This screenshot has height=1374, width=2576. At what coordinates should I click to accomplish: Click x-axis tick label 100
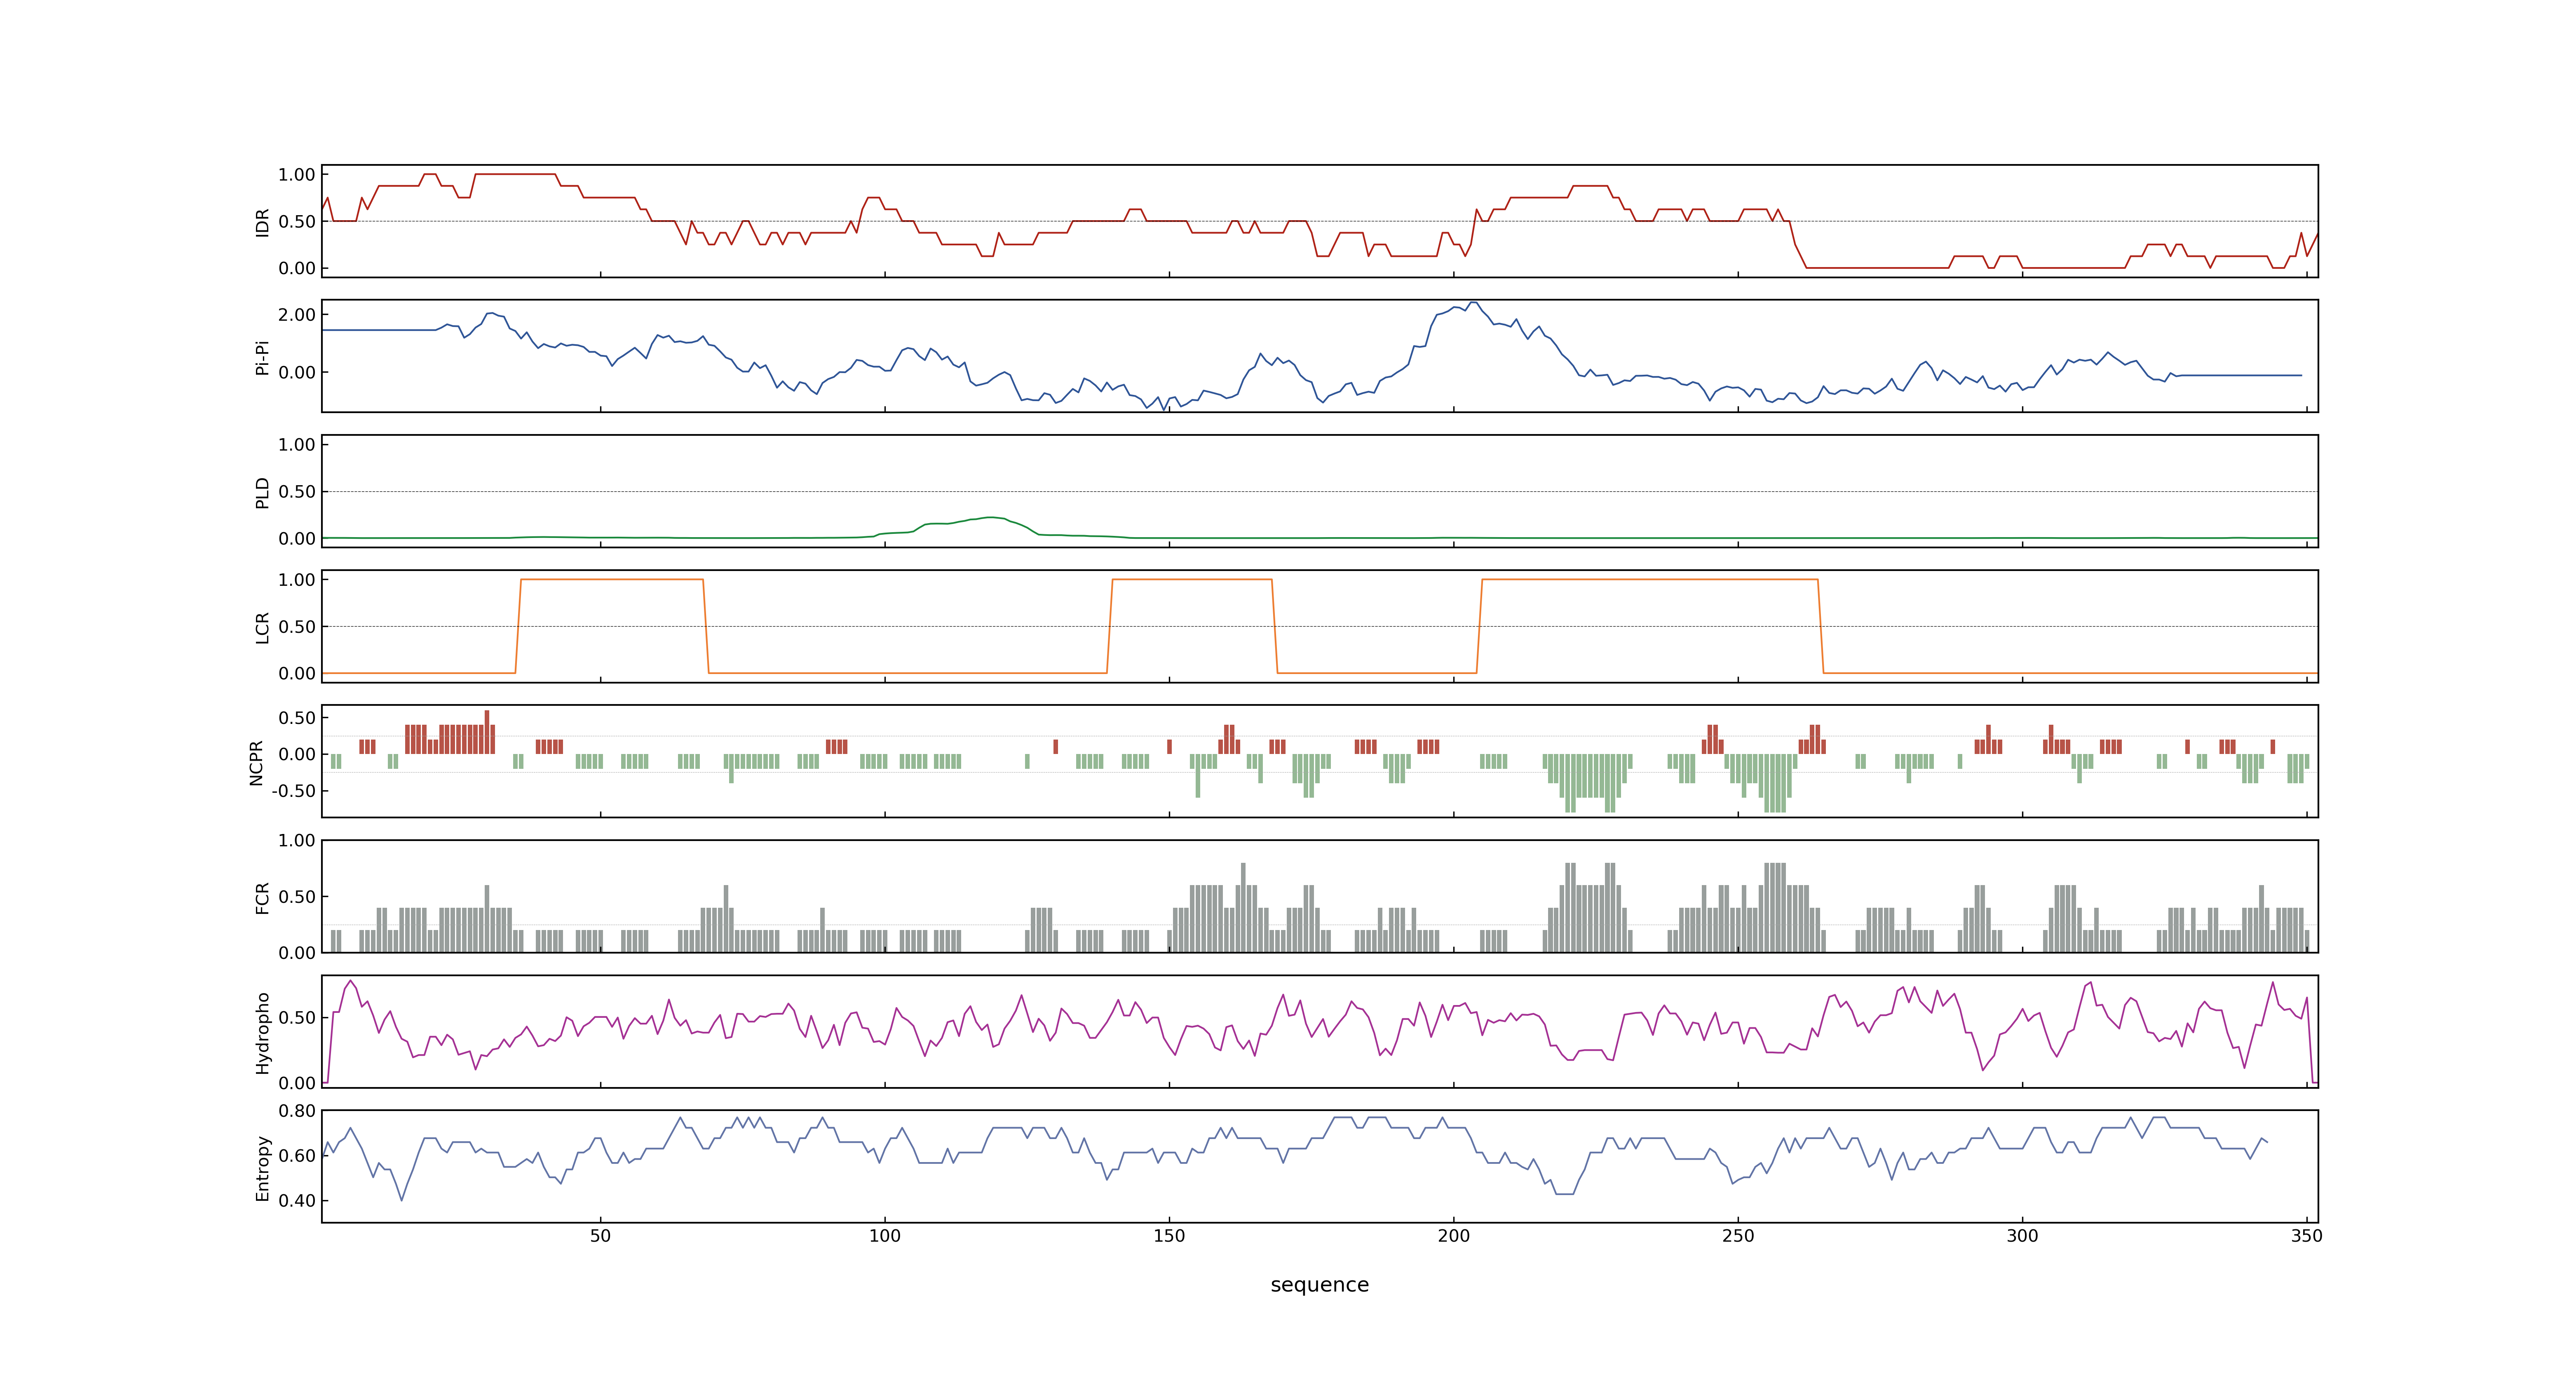tap(884, 1236)
